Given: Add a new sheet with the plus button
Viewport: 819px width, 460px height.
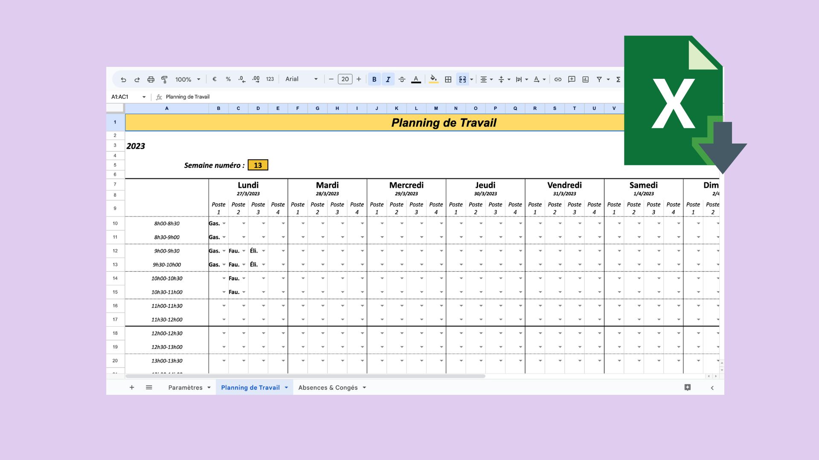Looking at the screenshot, I should [131, 388].
